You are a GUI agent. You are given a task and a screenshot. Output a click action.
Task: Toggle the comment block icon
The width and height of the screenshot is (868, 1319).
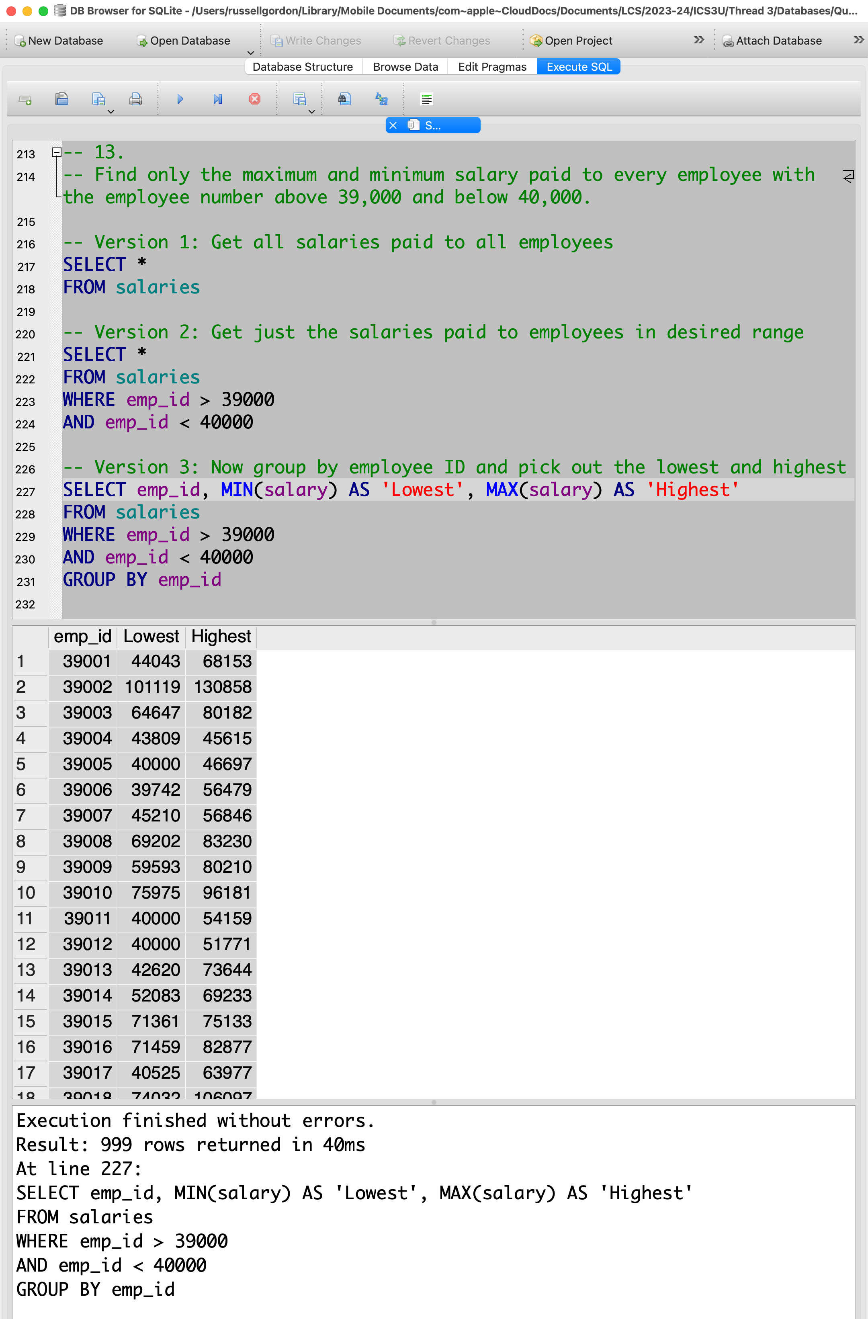tap(426, 99)
